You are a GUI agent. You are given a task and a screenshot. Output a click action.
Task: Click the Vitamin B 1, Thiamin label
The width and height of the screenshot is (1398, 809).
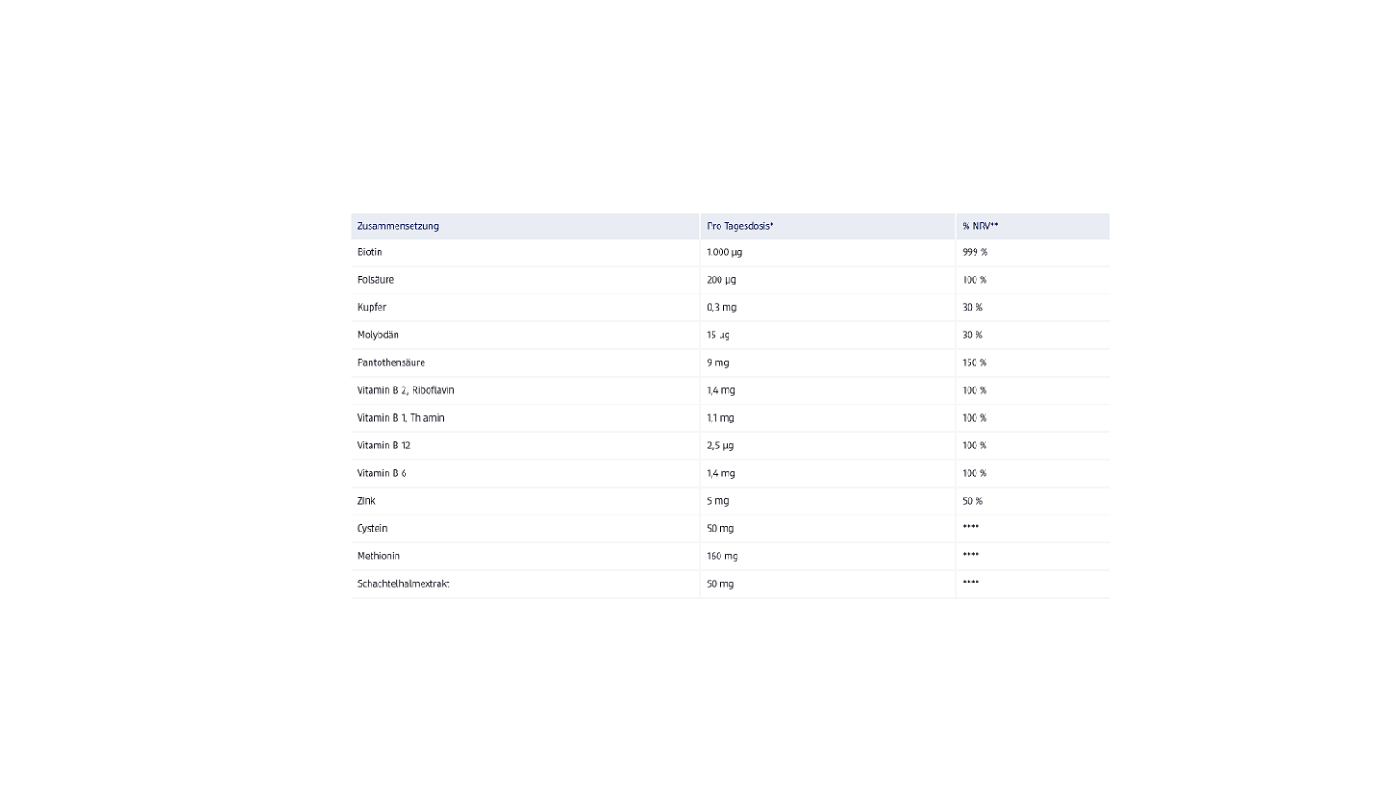pyautogui.click(x=400, y=418)
